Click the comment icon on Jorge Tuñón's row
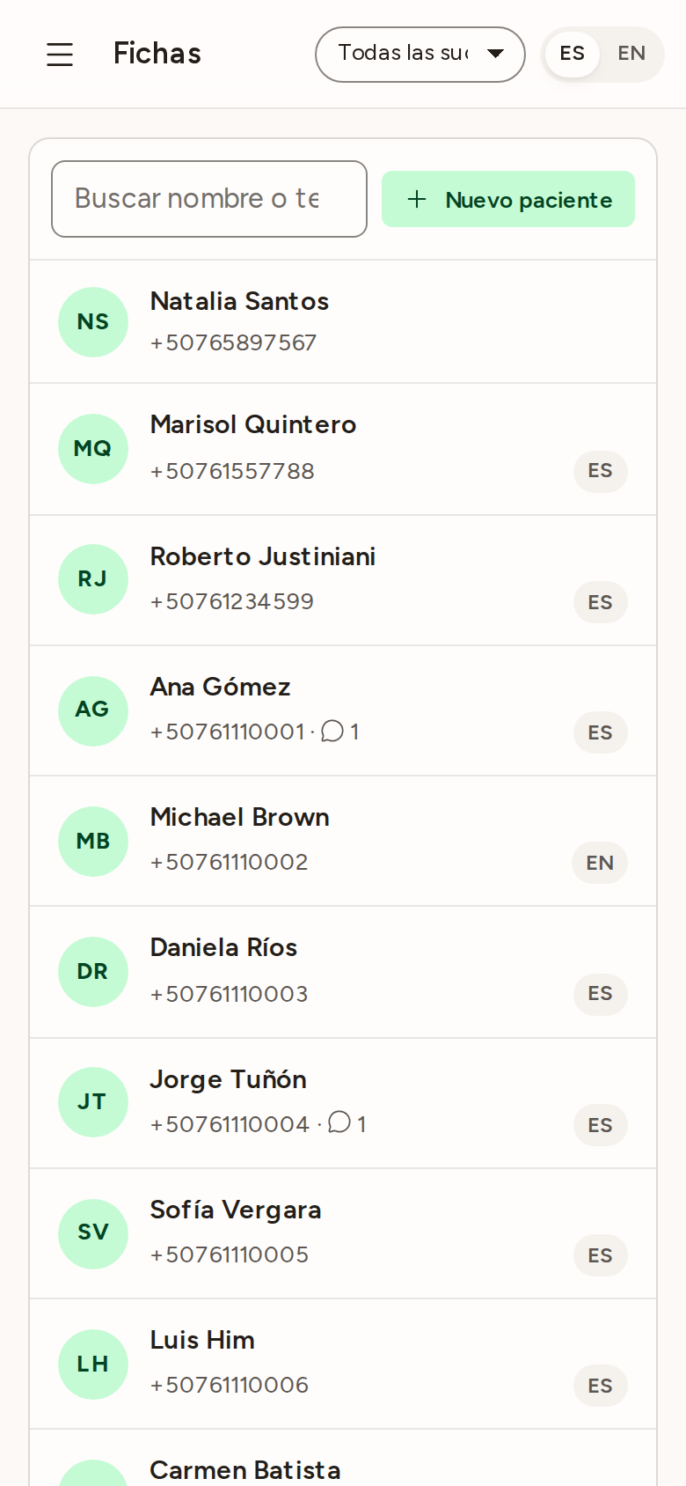 [339, 1122]
